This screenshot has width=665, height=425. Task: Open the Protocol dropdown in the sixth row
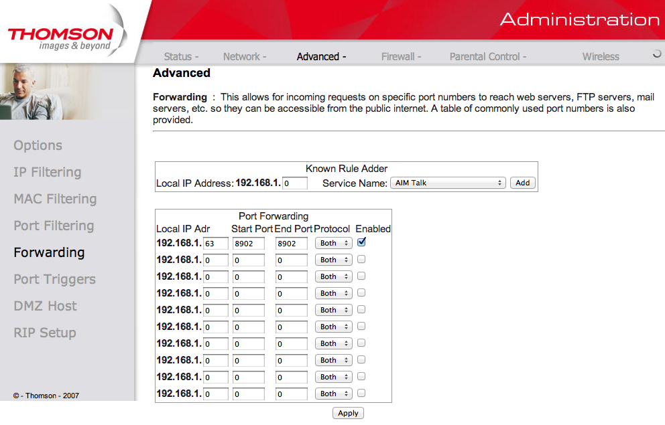click(x=334, y=327)
